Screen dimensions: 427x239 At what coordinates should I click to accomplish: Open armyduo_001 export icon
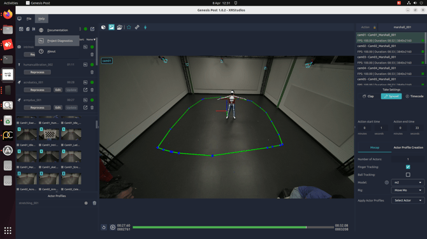(85, 107)
